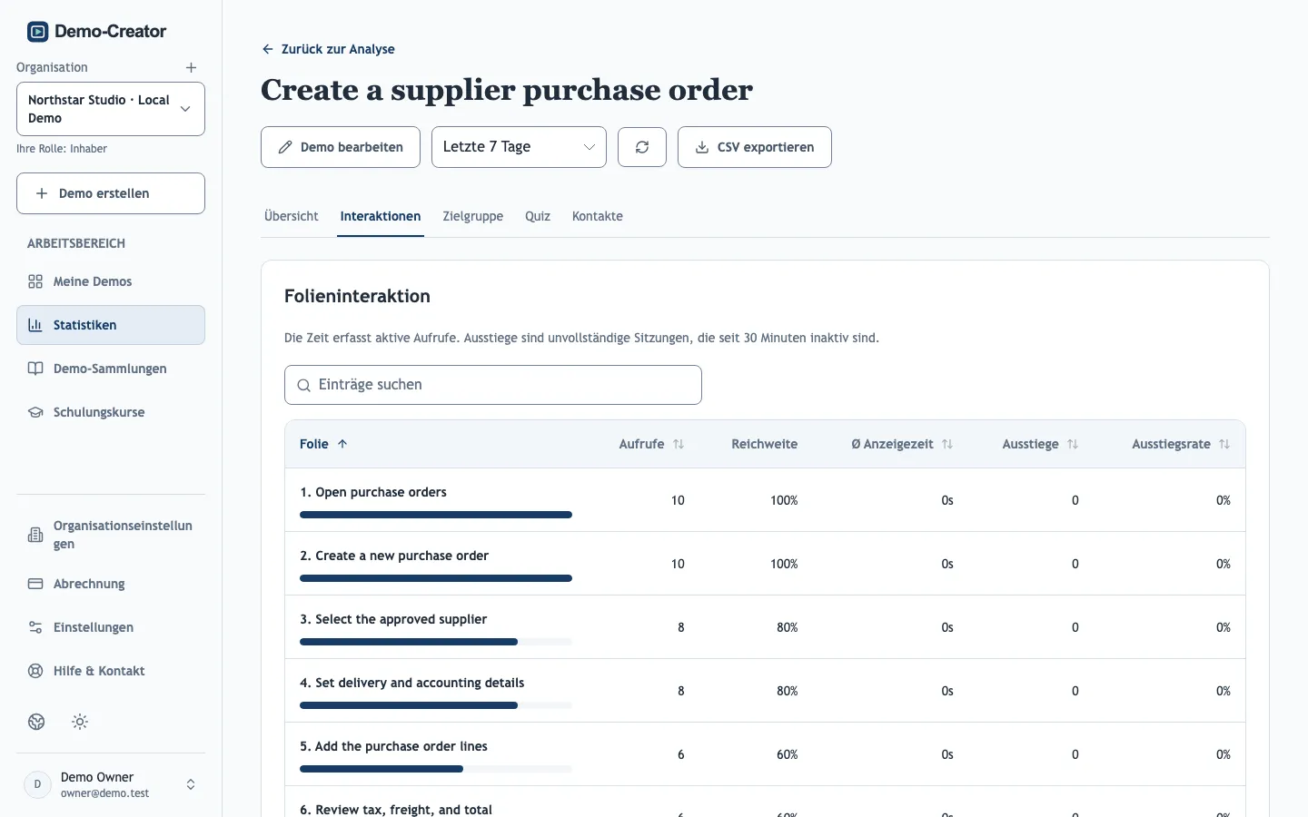Click the Demo bearbeiten button
The image size is (1308, 817).
tap(341, 147)
